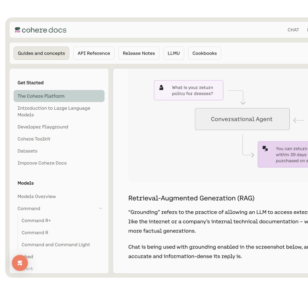The image size is (308, 295).
Task: Select the Cookbooks tab
Action: click(204, 53)
